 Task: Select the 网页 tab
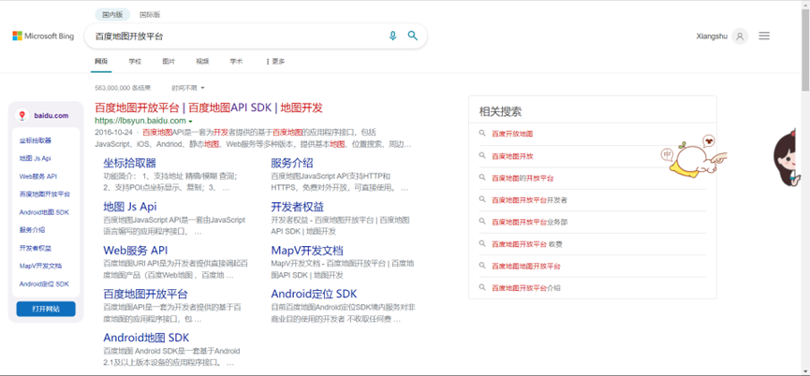[x=101, y=62]
